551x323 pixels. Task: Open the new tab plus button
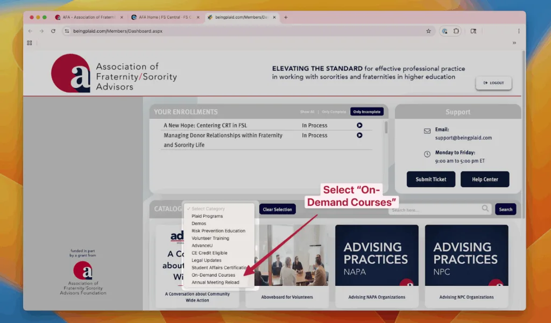[286, 17]
